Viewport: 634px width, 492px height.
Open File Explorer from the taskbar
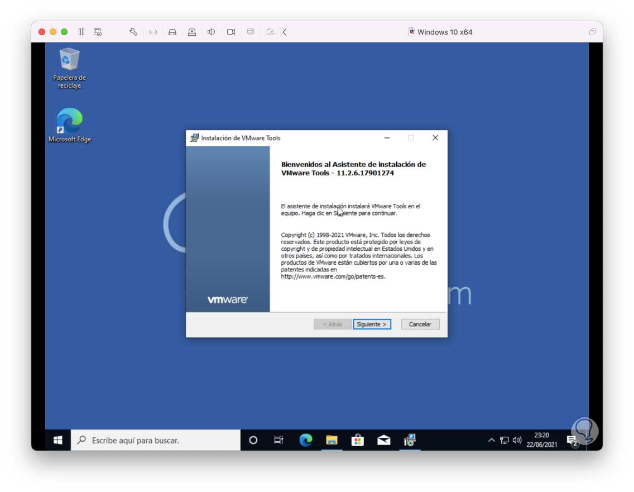pyautogui.click(x=332, y=440)
